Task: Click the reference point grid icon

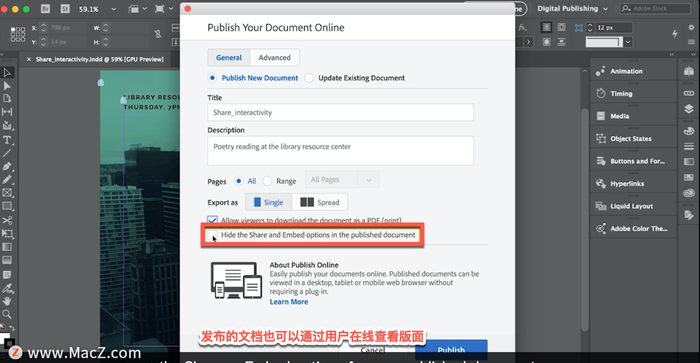Action: click(x=18, y=34)
